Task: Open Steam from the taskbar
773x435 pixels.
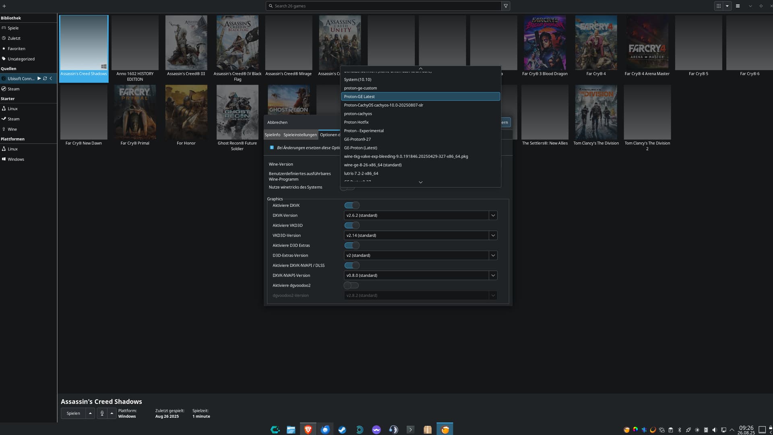Action: point(342,430)
